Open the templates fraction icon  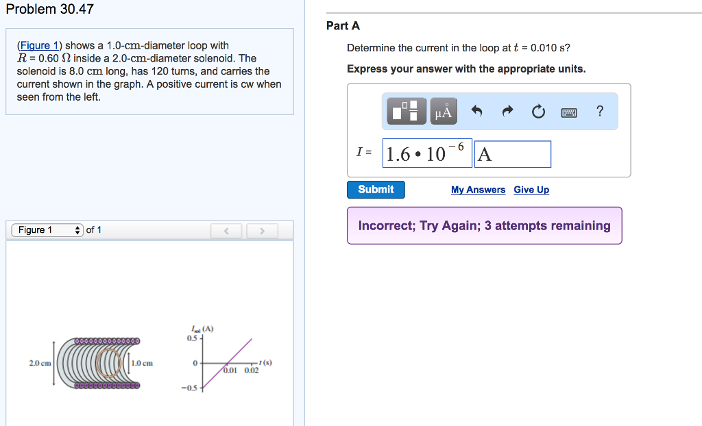(x=406, y=111)
